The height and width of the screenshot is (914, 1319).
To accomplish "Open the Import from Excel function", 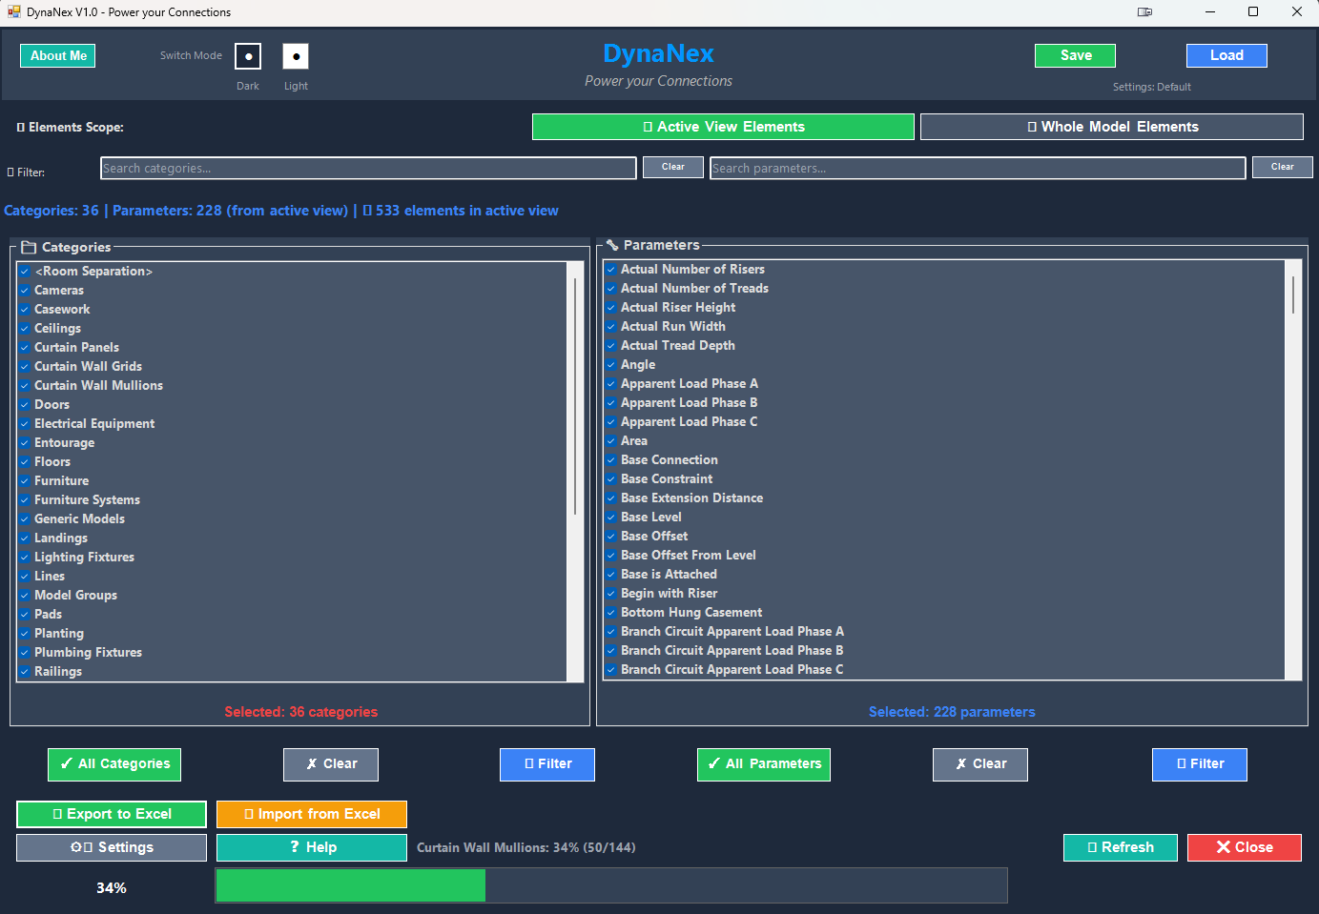I will (x=311, y=814).
